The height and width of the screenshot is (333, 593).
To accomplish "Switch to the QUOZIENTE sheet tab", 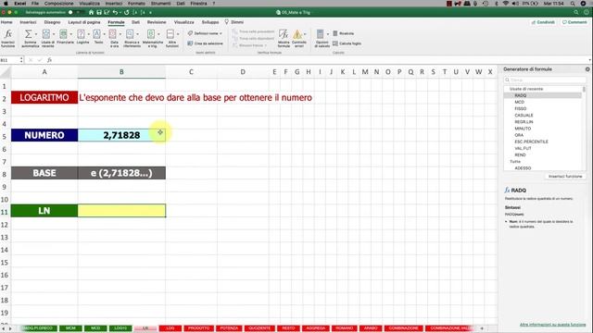I will point(259,328).
